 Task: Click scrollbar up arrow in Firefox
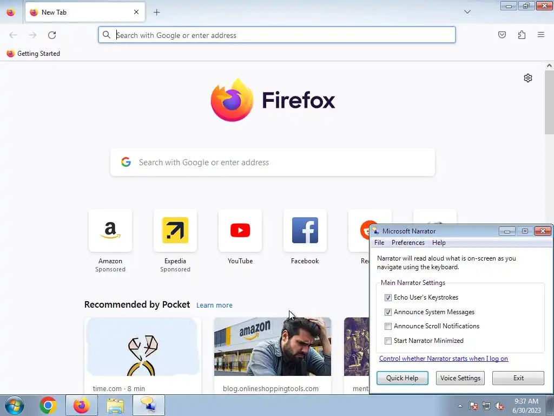[x=549, y=66]
